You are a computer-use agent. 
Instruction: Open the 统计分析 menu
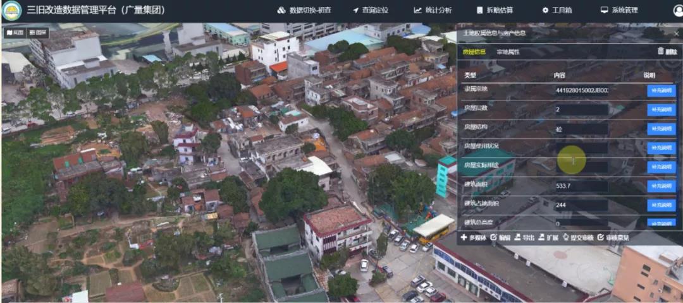point(433,10)
